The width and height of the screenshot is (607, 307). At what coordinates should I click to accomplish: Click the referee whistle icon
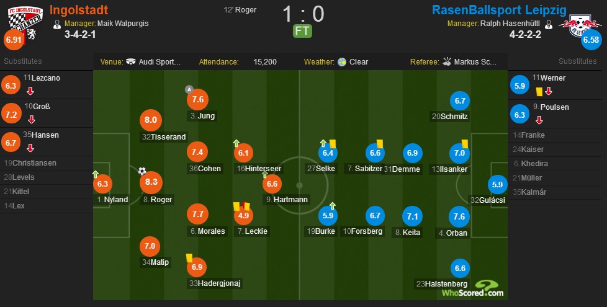[x=447, y=61]
